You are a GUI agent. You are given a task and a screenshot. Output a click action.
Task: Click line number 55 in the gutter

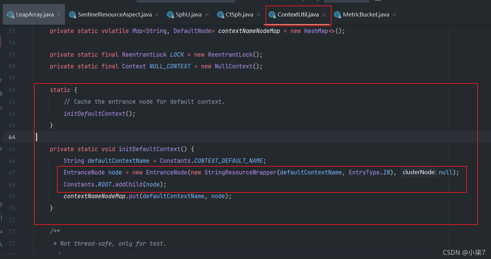coord(12,31)
